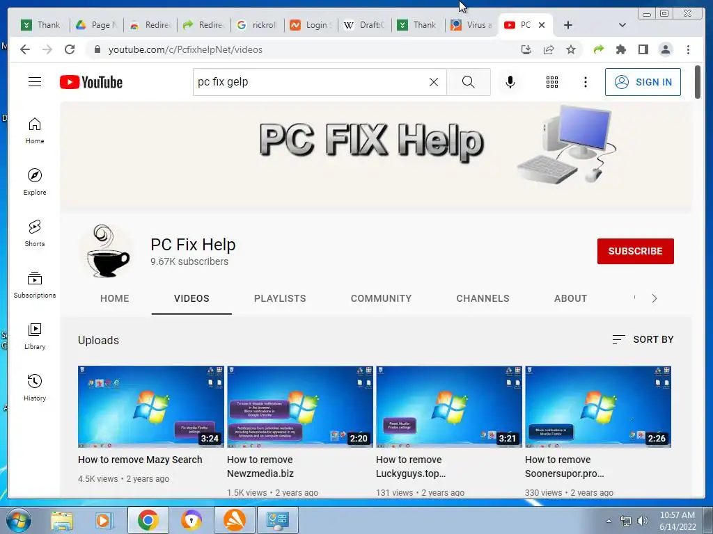This screenshot has width=713, height=534.
Task: Click title How to remove Soonersupor.pro
Action: (x=564, y=467)
